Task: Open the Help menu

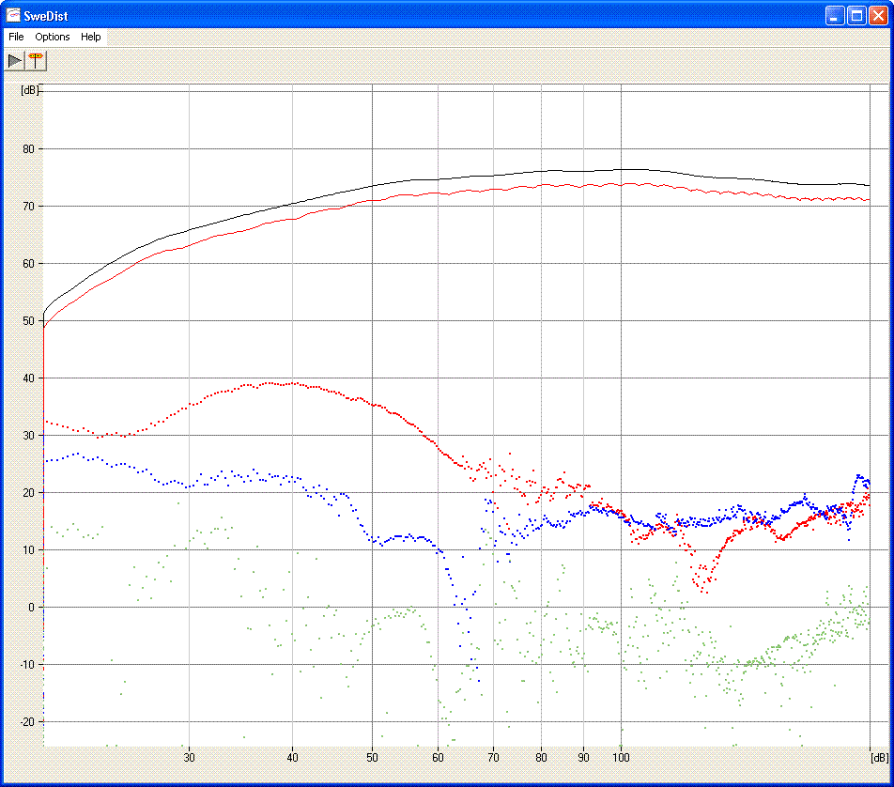Action: [91, 37]
